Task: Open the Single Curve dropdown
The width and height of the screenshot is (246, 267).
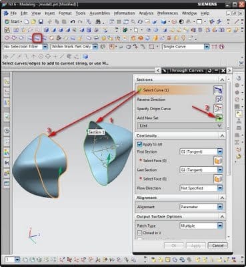Action: (x=207, y=47)
